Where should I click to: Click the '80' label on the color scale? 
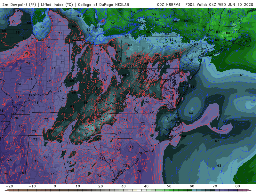238,186
